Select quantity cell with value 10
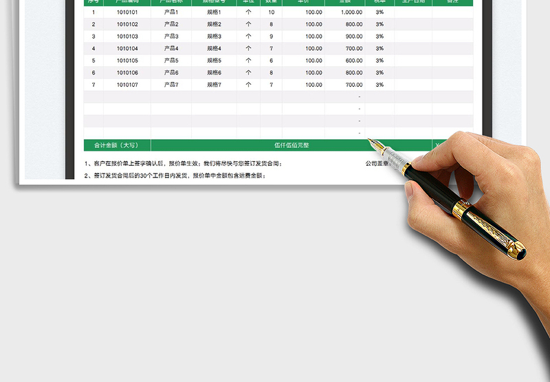This screenshot has height=382, width=550. pos(271,12)
